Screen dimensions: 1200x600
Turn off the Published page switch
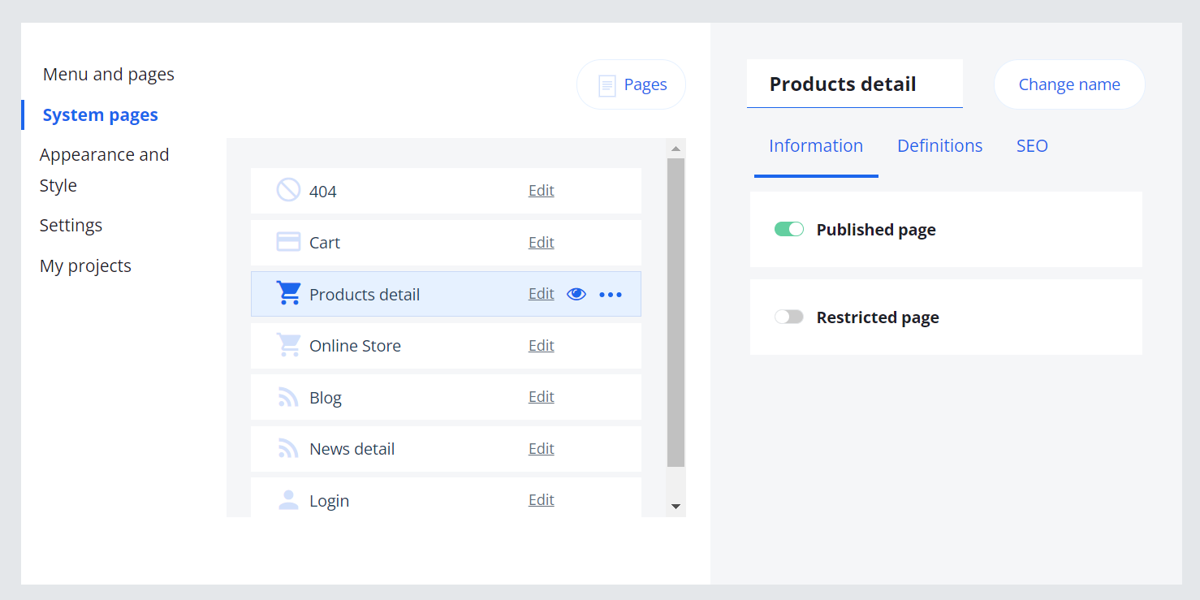point(789,230)
